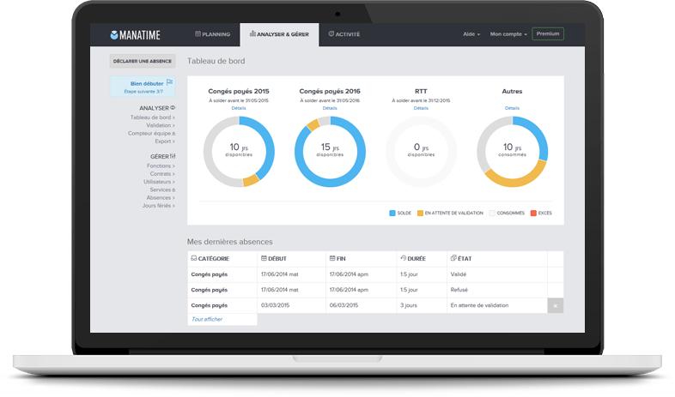Click the calendar icon in Début header
The image size is (675, 397).
[264, 258]
